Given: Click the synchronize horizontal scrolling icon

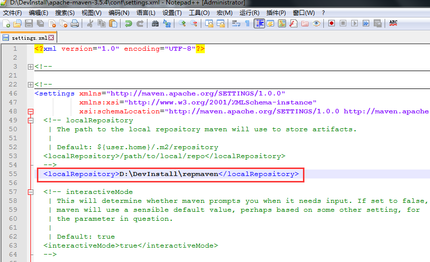Looking at the screenshot, I should pyautogui.click(x=221, y=23).
